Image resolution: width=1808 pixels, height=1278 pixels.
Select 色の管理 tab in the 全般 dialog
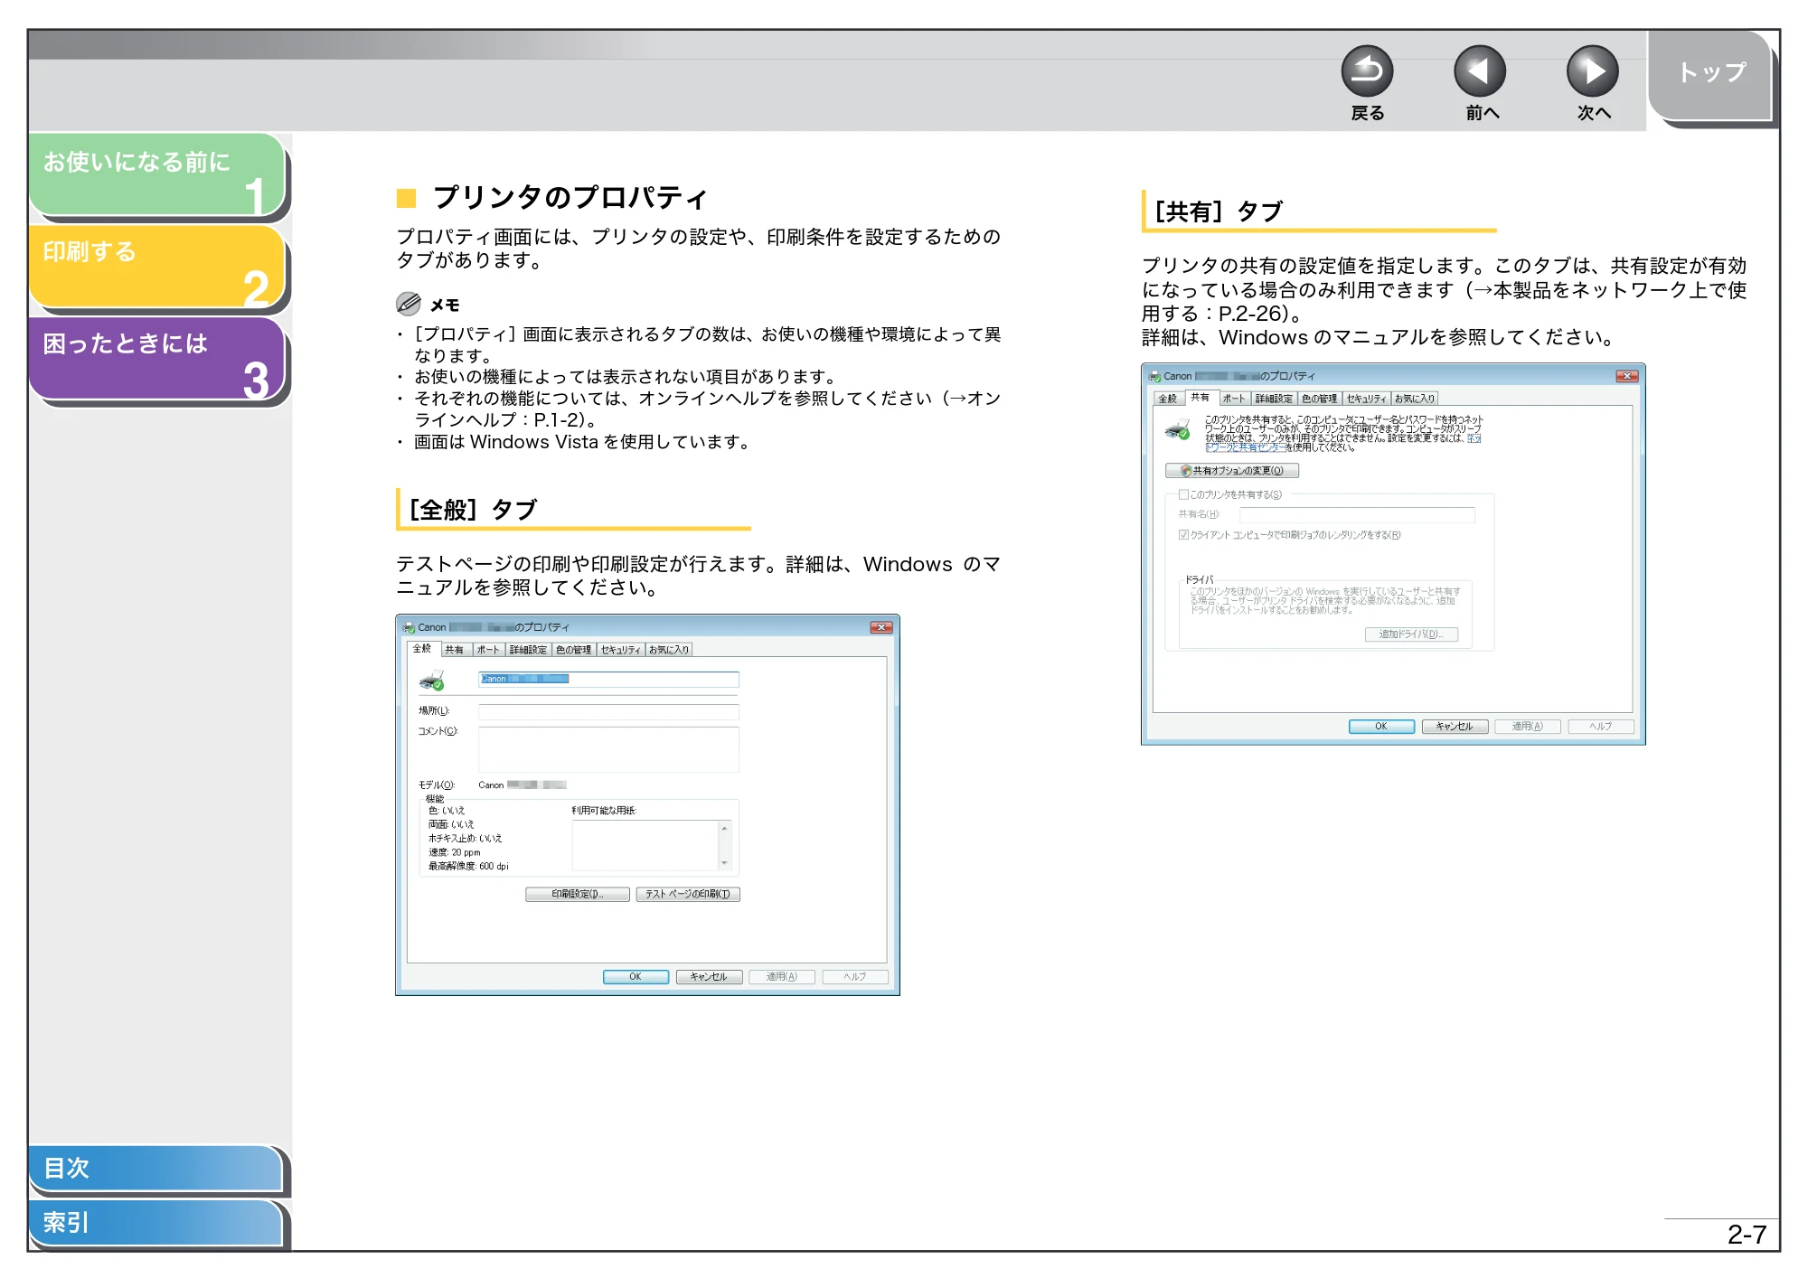[573, 650]
